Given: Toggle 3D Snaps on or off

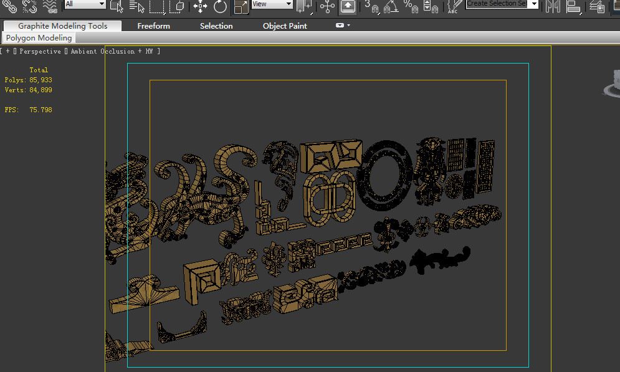Looking at the screenshot, I should pyautogui.click(x=371, y=6).
